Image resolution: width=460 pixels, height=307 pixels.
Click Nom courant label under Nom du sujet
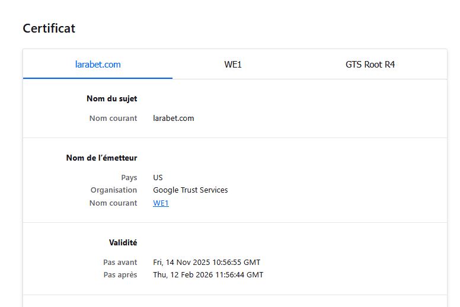pos(113,118)
